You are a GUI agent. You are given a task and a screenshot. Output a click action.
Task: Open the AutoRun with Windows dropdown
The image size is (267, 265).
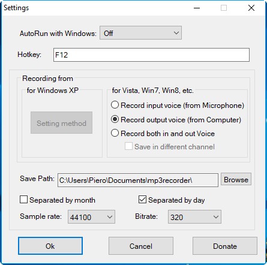tap(140, 33)
